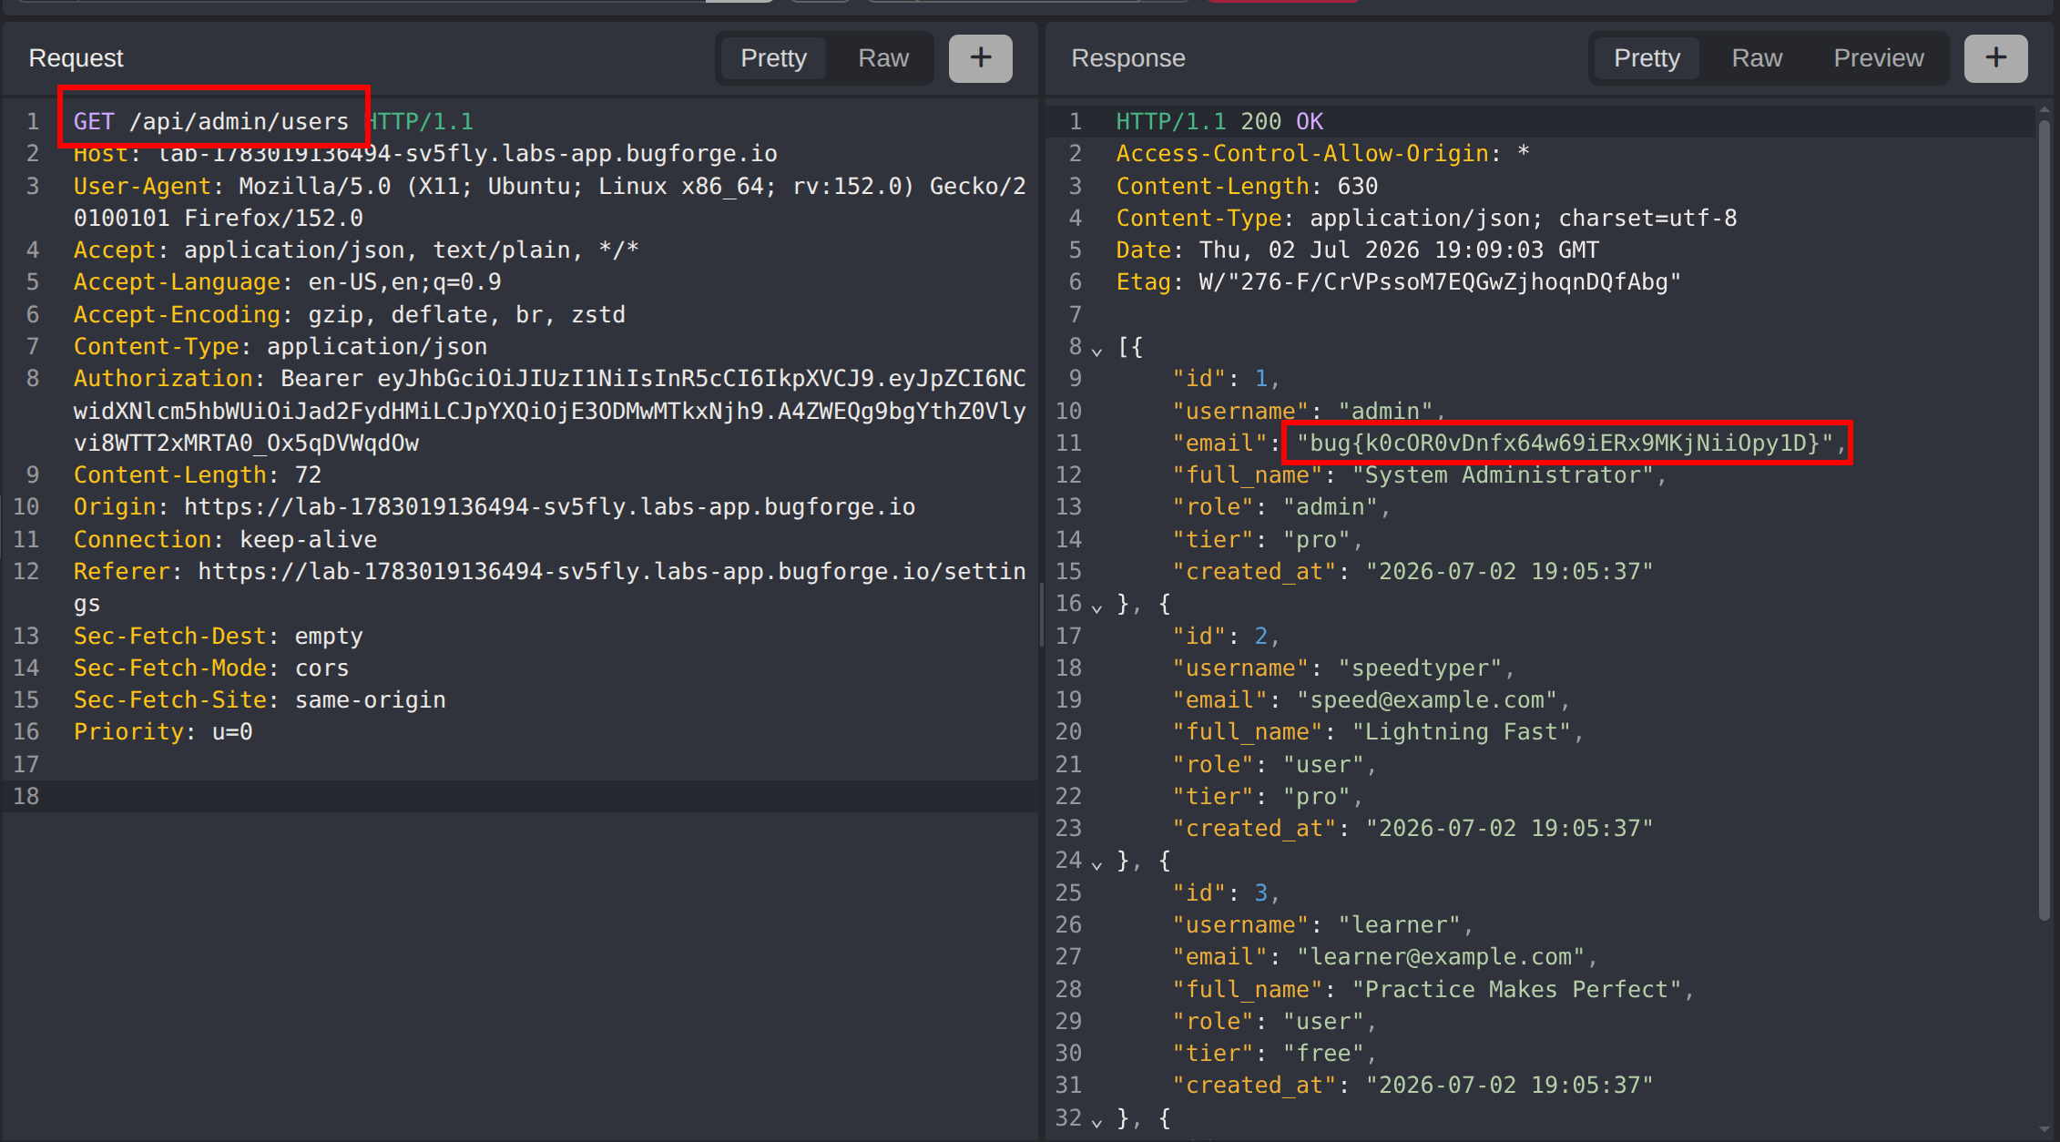Viewport: 2060px width, 1142px height.
Task: Click the User-Agent header name
Action: (x=142, y=186)
